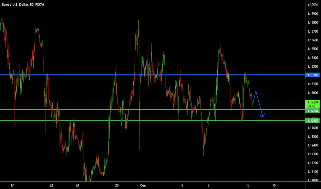Click the Dec month label on time axis

(x=143, y=186)
